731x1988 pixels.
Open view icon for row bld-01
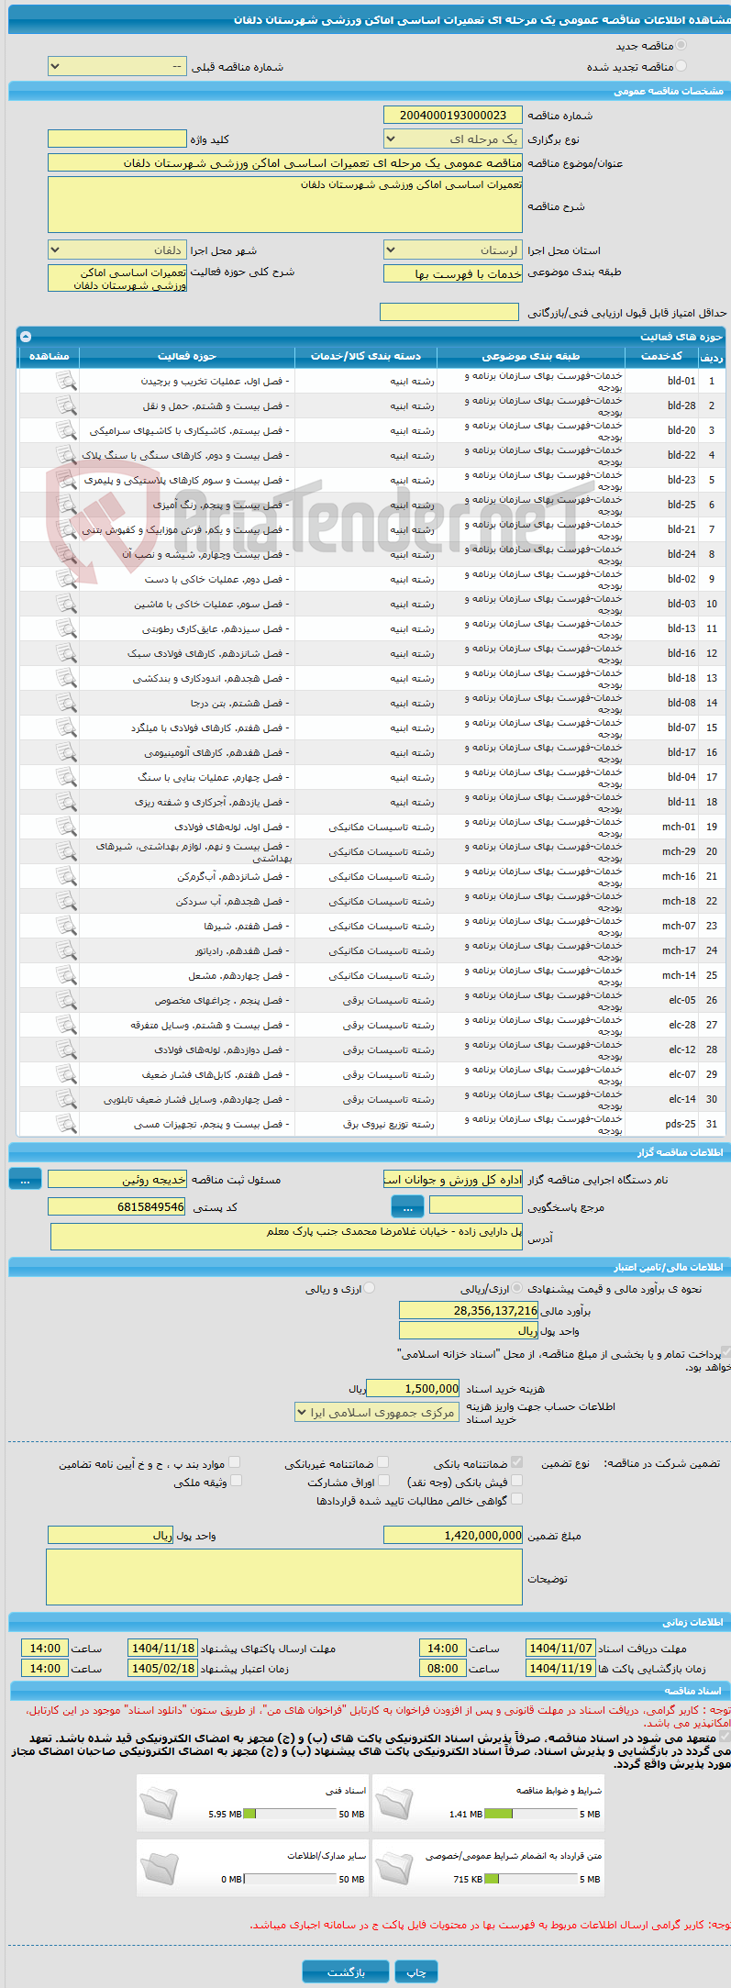tap(66, 381)
